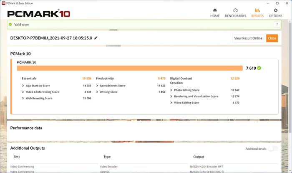
Task: Expand Web Browsing Score
Action: [x=23, y=98]
